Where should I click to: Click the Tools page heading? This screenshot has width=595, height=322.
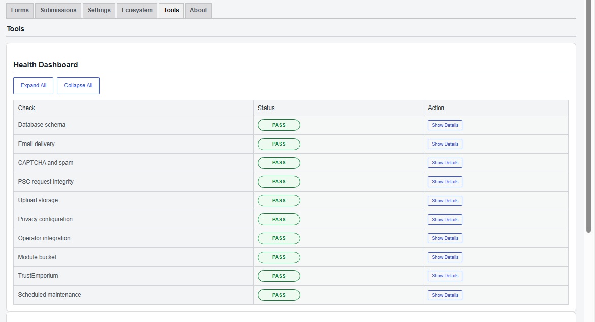point(16,29)
